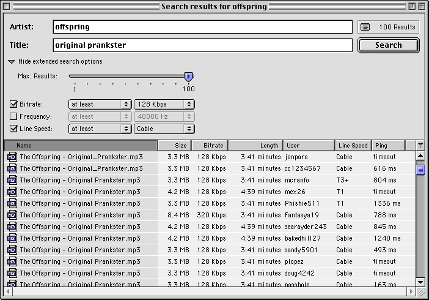429x300 pixels.
Task: Click the sort order icon above the scrollbar
Action: pos(420,146)
